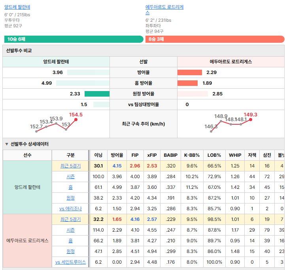This screenshot has width=287, height=270.
Task: Click the 149.3 point on 로드리게스's velocity chart
Action: [251, 120]
